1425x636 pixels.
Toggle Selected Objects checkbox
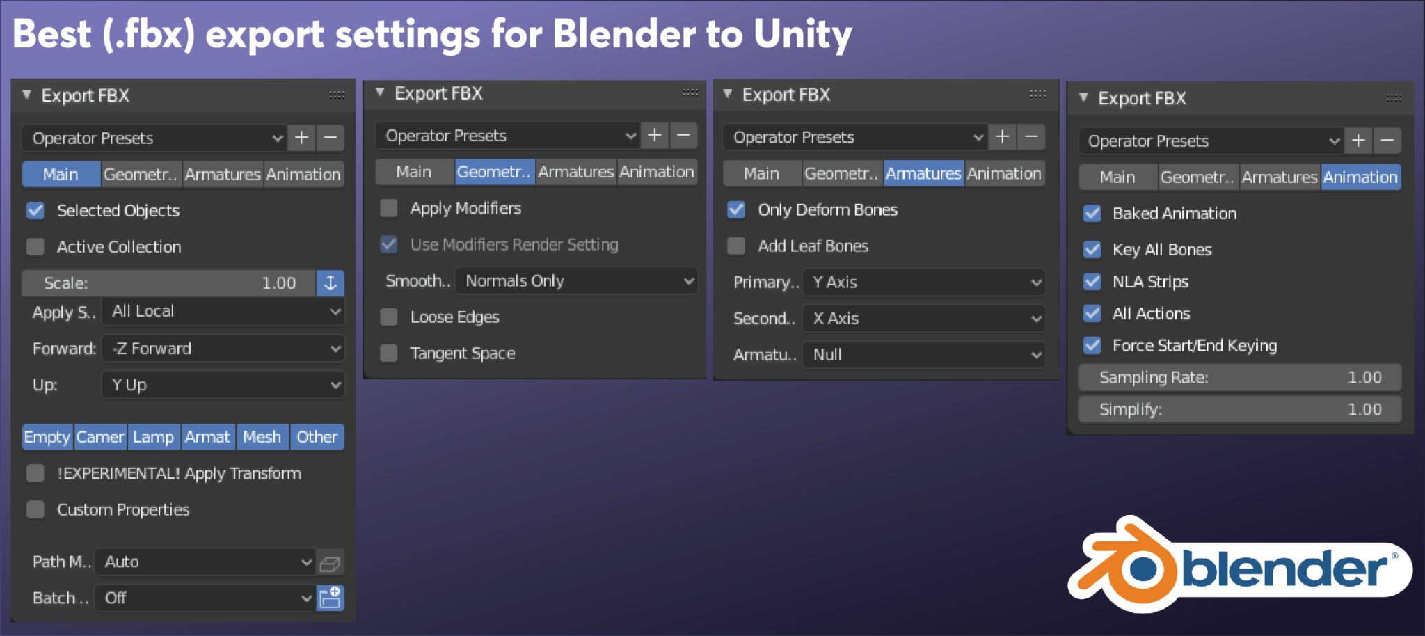pos(35,210)
